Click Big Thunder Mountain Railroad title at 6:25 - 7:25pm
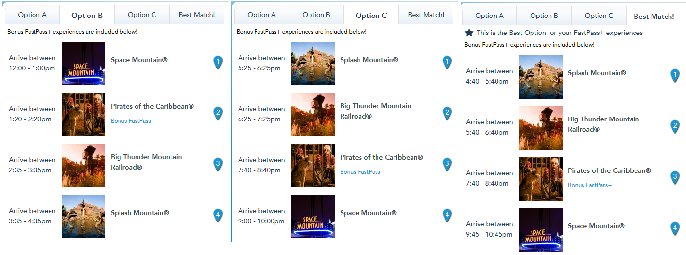 pos(376,111)
